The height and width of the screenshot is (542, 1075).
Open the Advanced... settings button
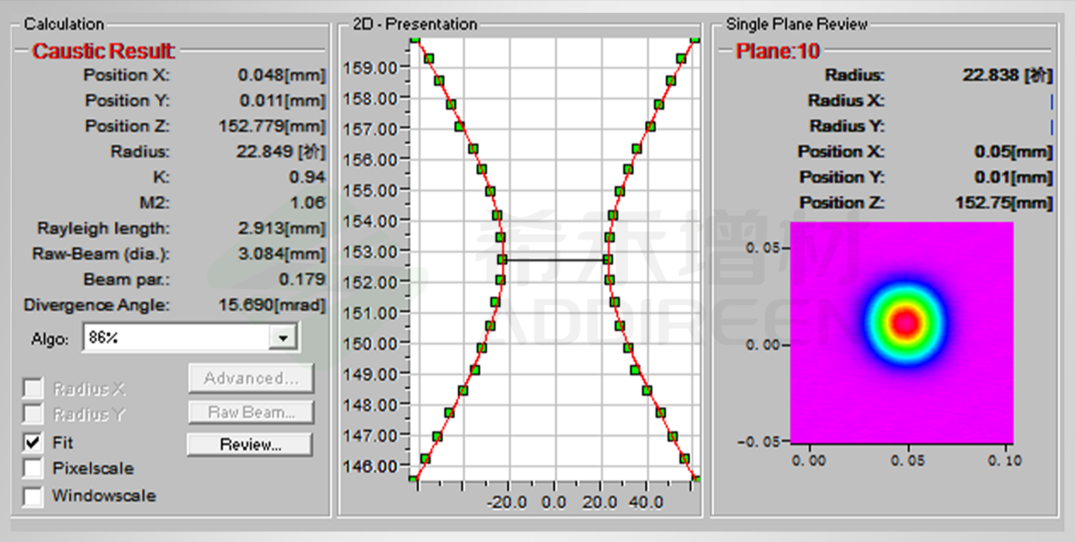point(250,379)
